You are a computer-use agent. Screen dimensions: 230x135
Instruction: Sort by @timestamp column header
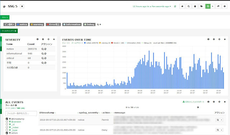click(47, 113)
